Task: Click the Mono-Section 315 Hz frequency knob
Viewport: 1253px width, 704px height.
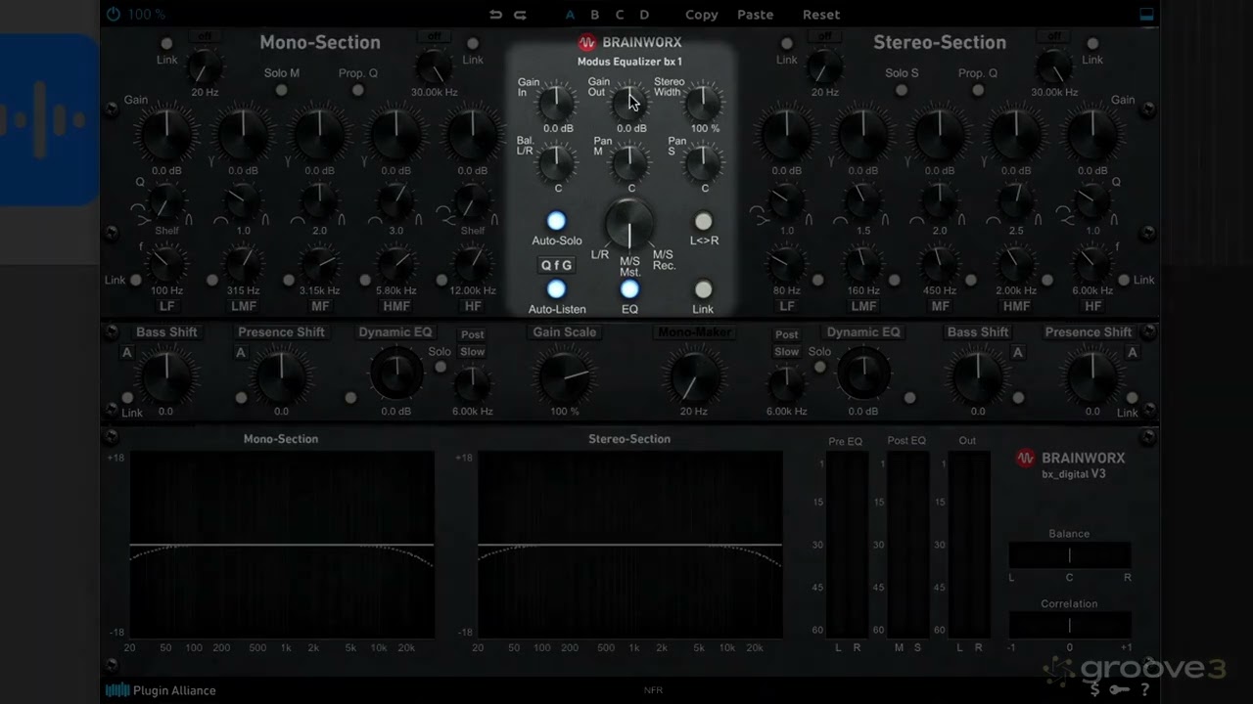Action: pyautogui.click(x=243, y=264)
